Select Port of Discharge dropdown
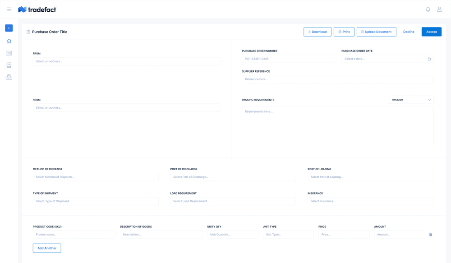Image resolution: width=451 pixels, height=263 pixels. [x=233, y=177]
